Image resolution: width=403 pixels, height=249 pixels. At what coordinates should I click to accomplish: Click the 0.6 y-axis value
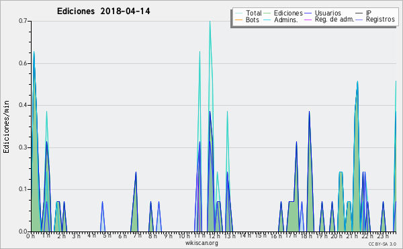(x=23, y=63)
